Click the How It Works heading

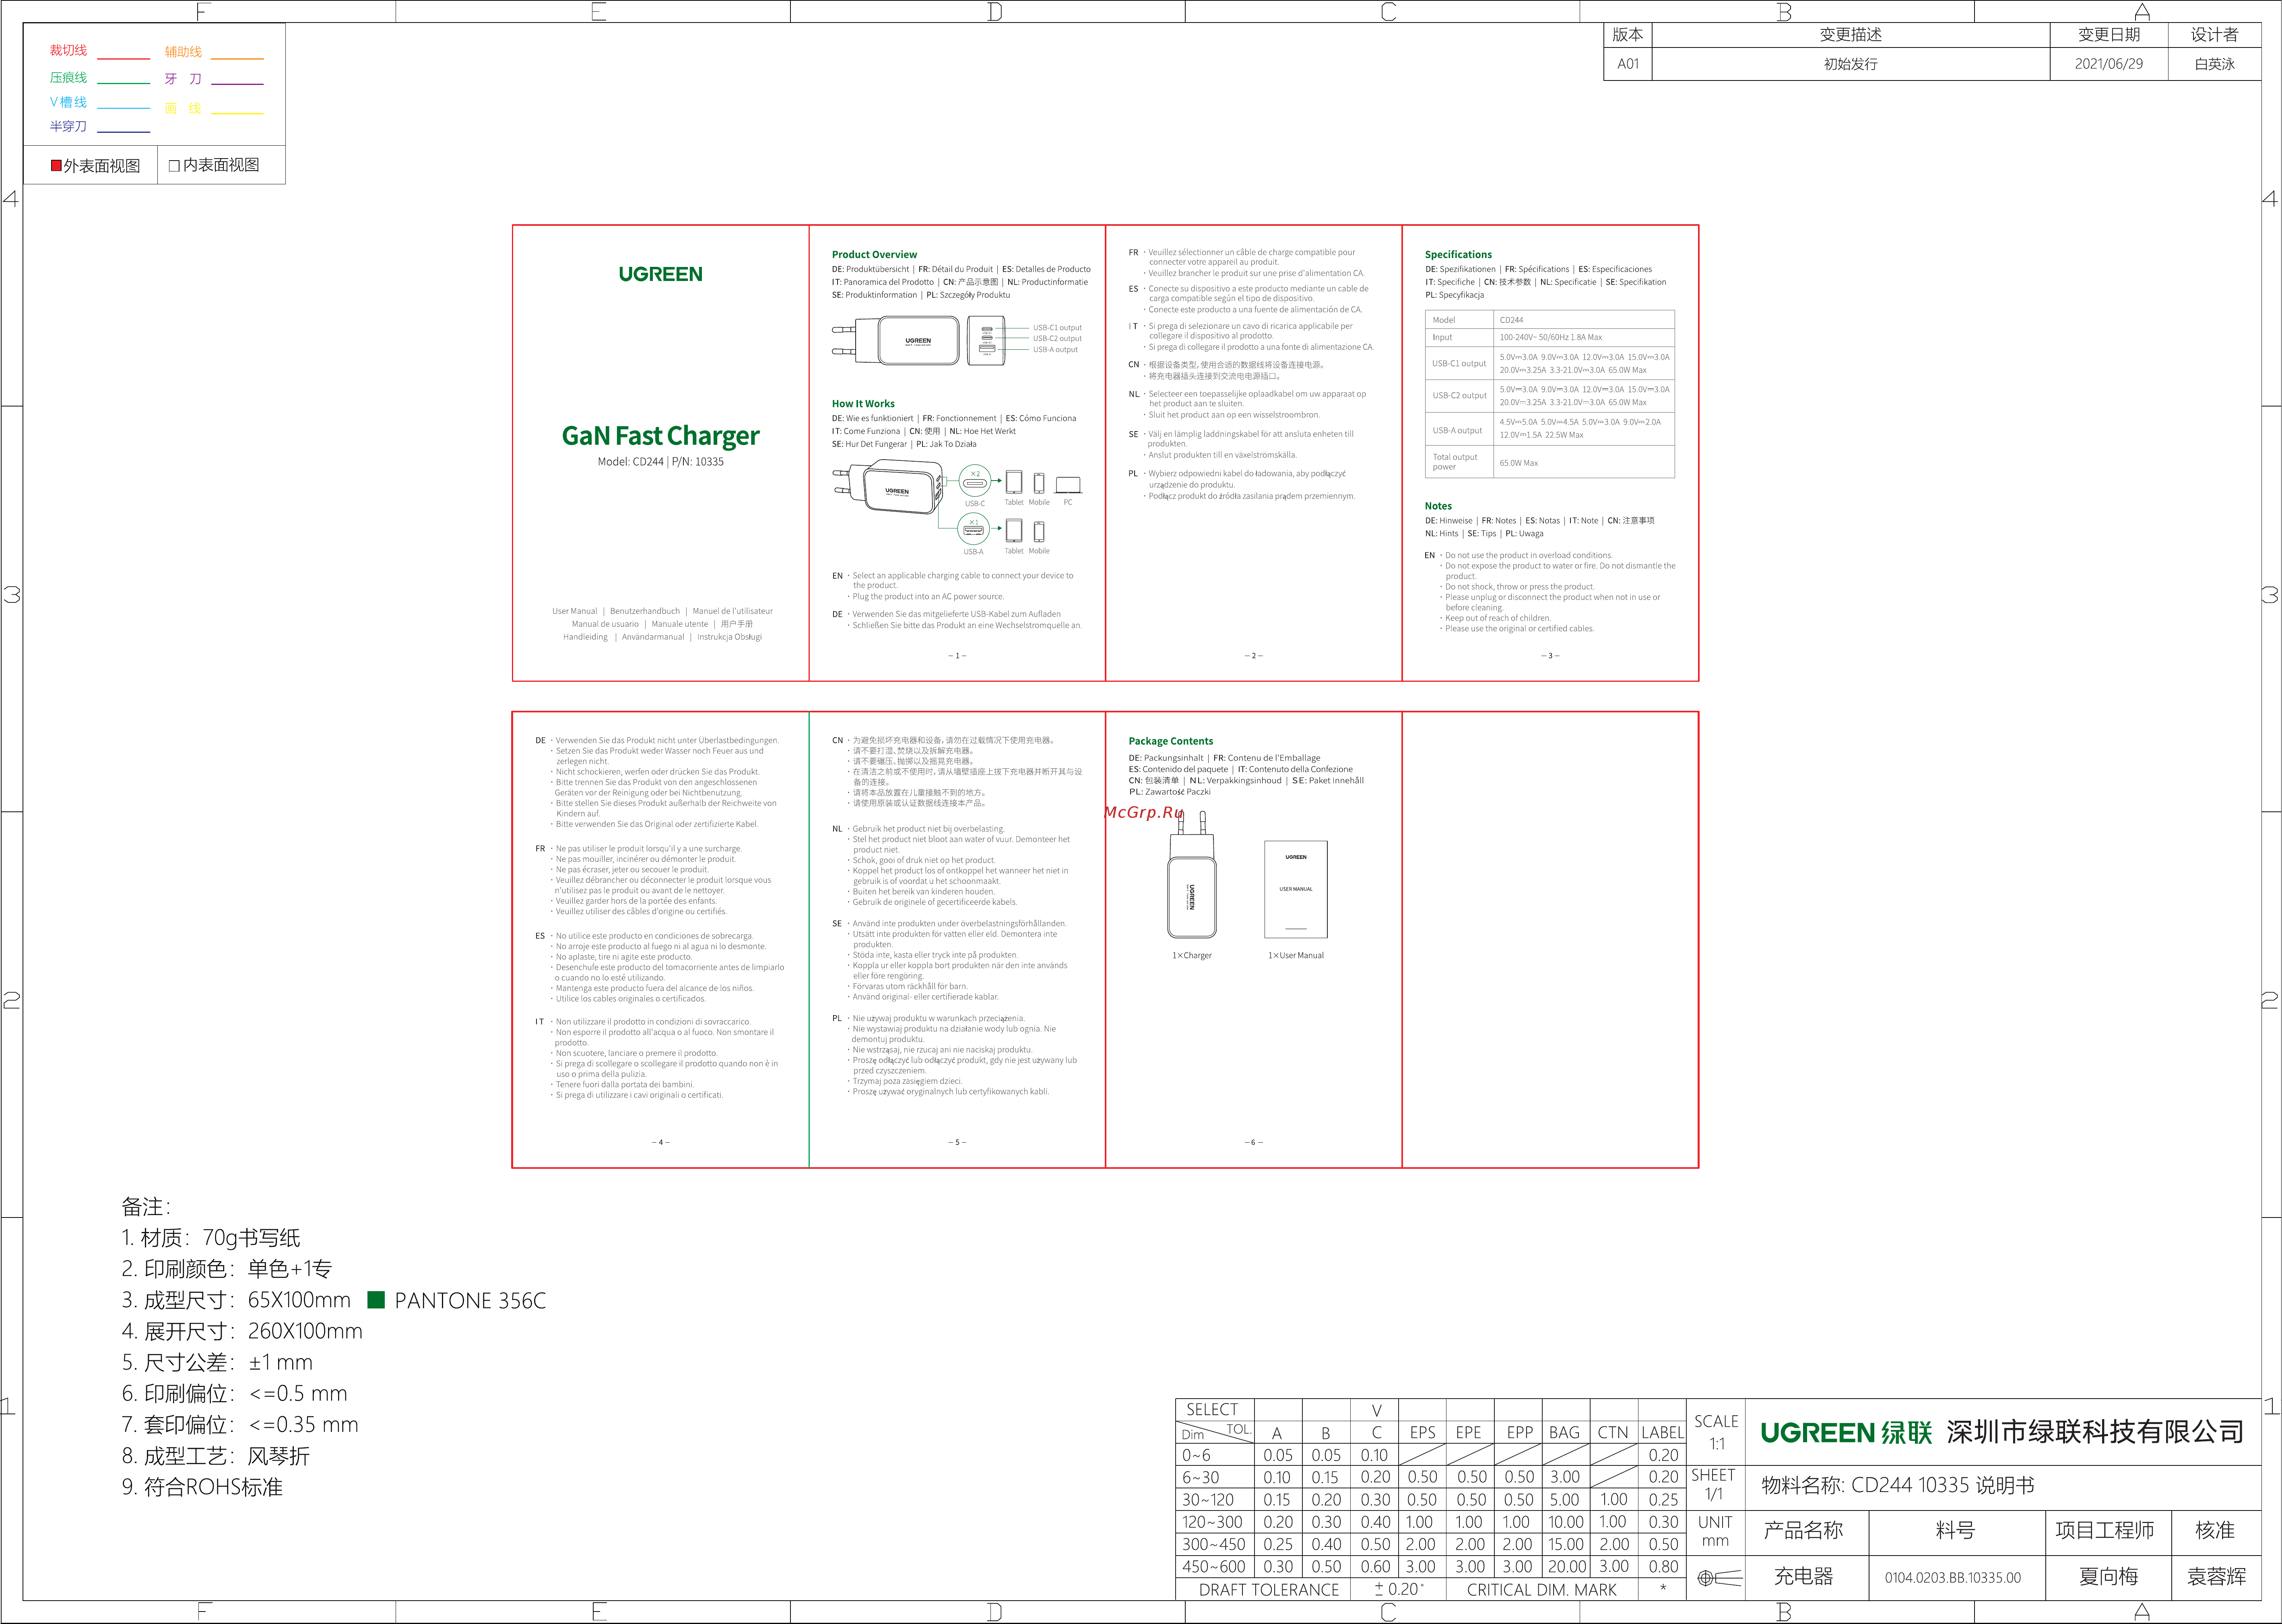coord(863,404)
